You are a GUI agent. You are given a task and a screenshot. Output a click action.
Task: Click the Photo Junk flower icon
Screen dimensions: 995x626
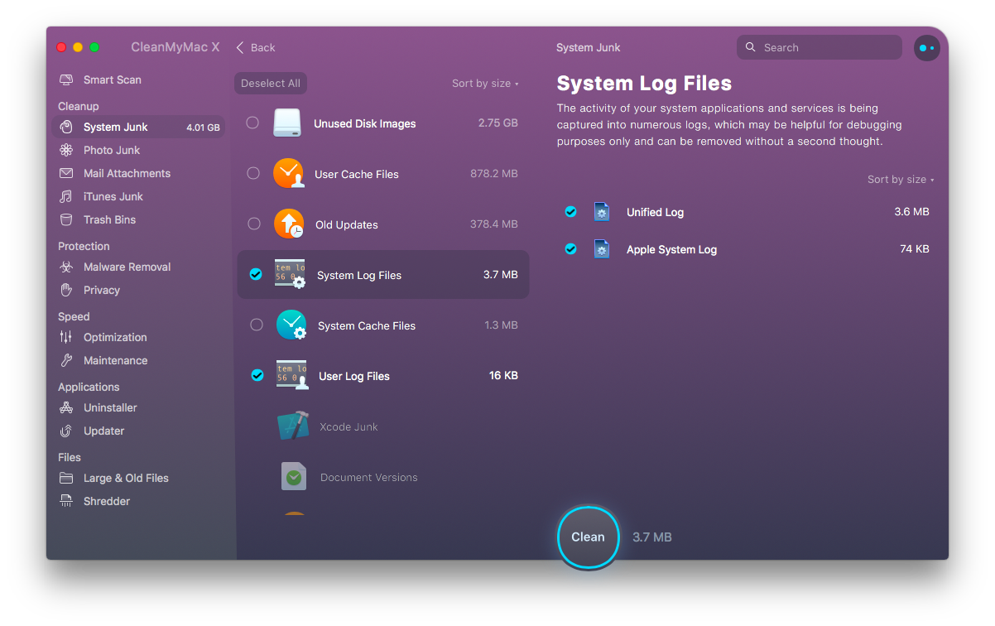click(x=66, y=151)
